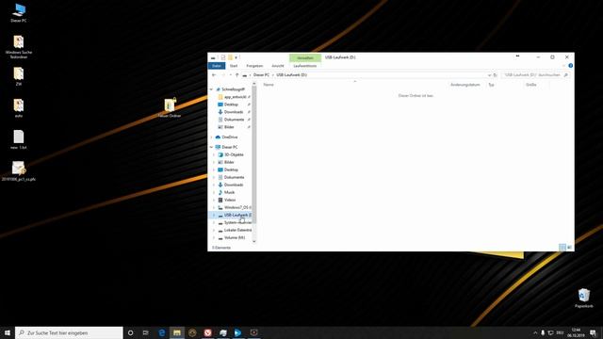The width and height of the screenshot is (603, 339).
Task: Switch to the Ansicht ribbon tab
Action: click(278, 66)
